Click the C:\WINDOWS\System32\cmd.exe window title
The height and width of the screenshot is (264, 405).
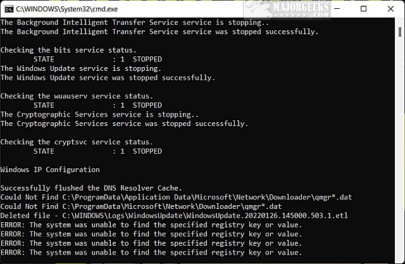pyautogui.click(x=61, y=9)
